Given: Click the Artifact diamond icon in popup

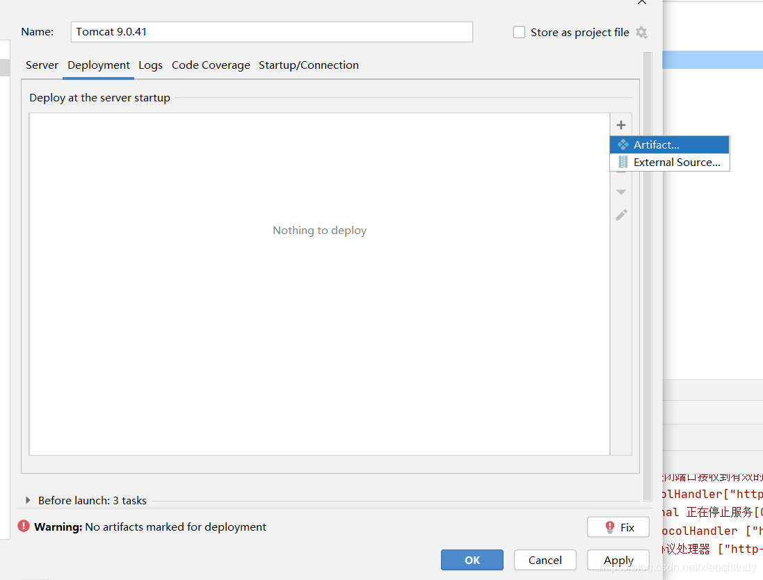Looking at the screenshot, I should (623, 144).
